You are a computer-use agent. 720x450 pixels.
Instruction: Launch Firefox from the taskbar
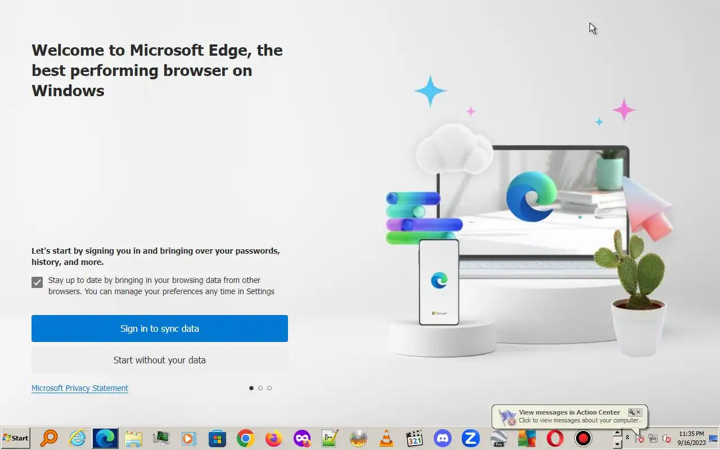click(274, 438)
